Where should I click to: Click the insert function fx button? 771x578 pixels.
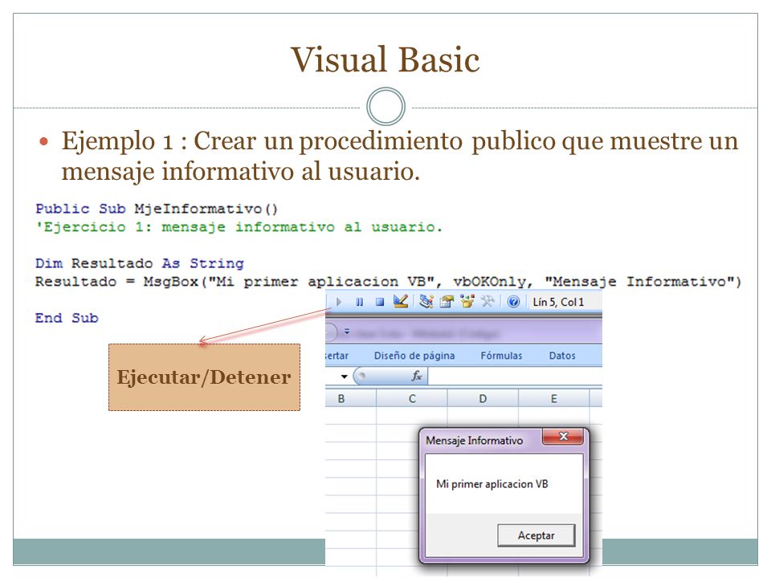tap(417, 376)
